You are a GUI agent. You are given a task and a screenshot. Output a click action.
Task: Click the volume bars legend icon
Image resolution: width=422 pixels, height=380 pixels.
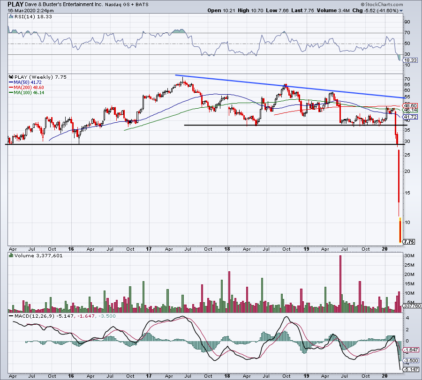click(11, 255)
